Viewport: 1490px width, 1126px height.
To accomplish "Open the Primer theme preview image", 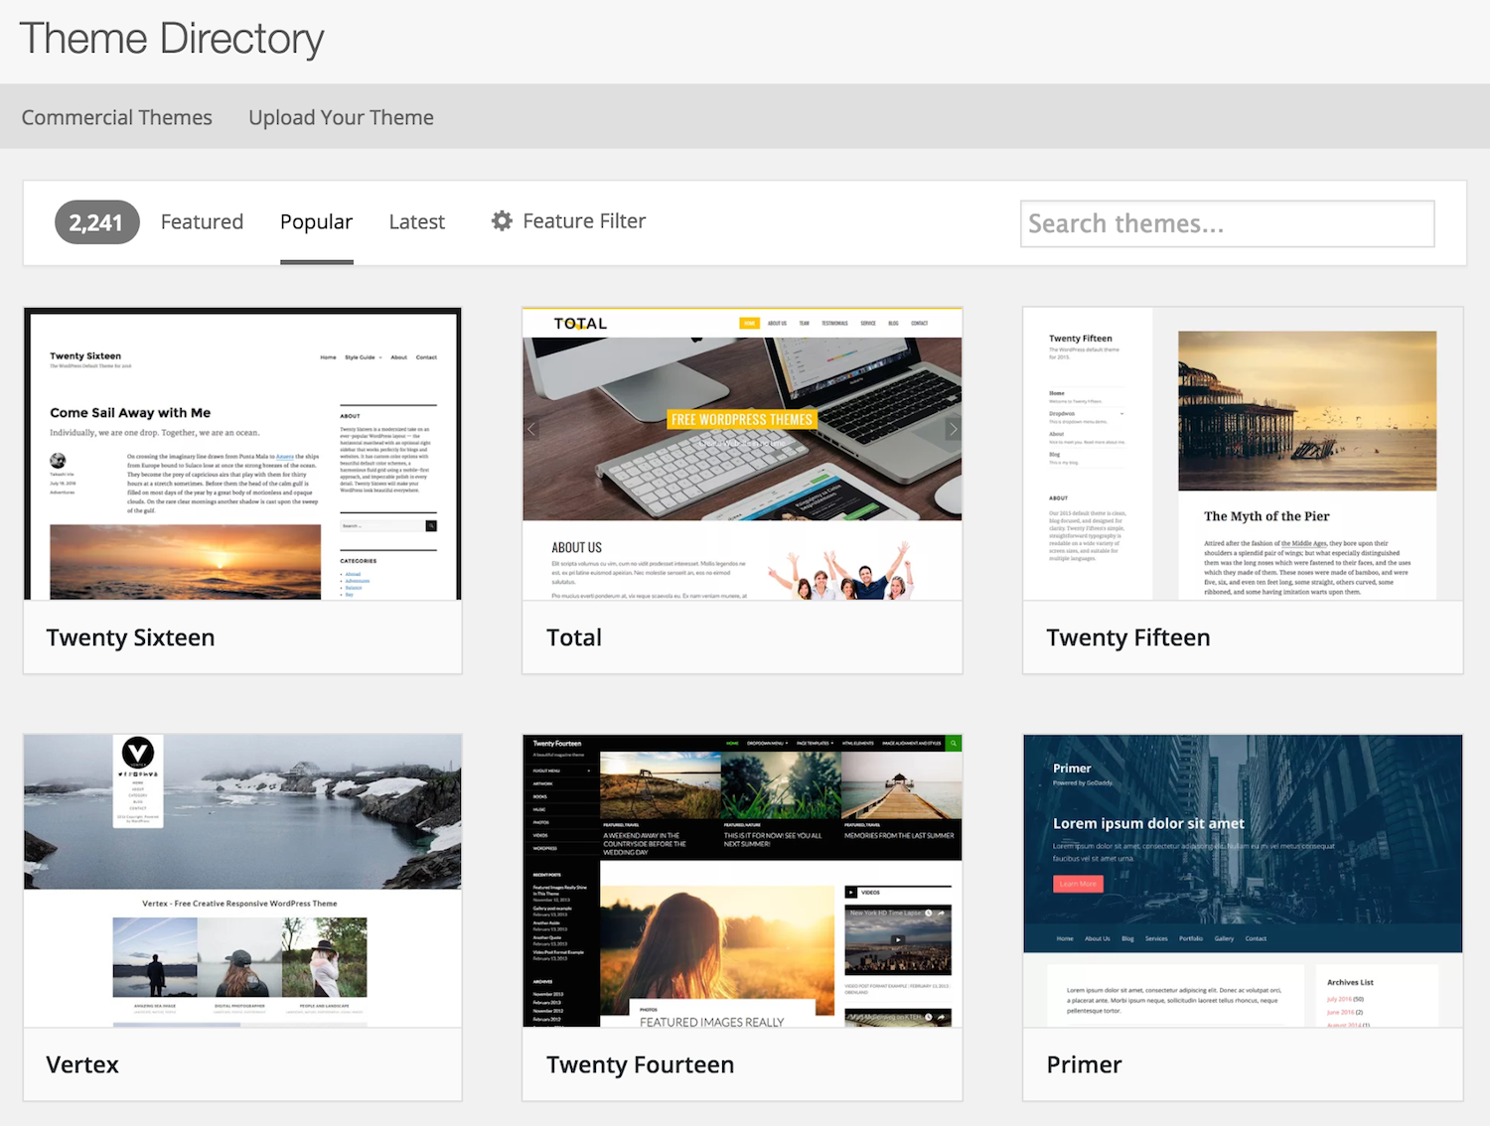I will click(x=1243, y=881).
